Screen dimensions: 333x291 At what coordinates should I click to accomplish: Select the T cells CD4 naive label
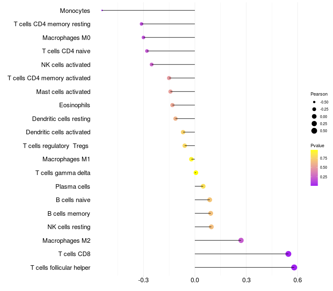tap(66, 51)
